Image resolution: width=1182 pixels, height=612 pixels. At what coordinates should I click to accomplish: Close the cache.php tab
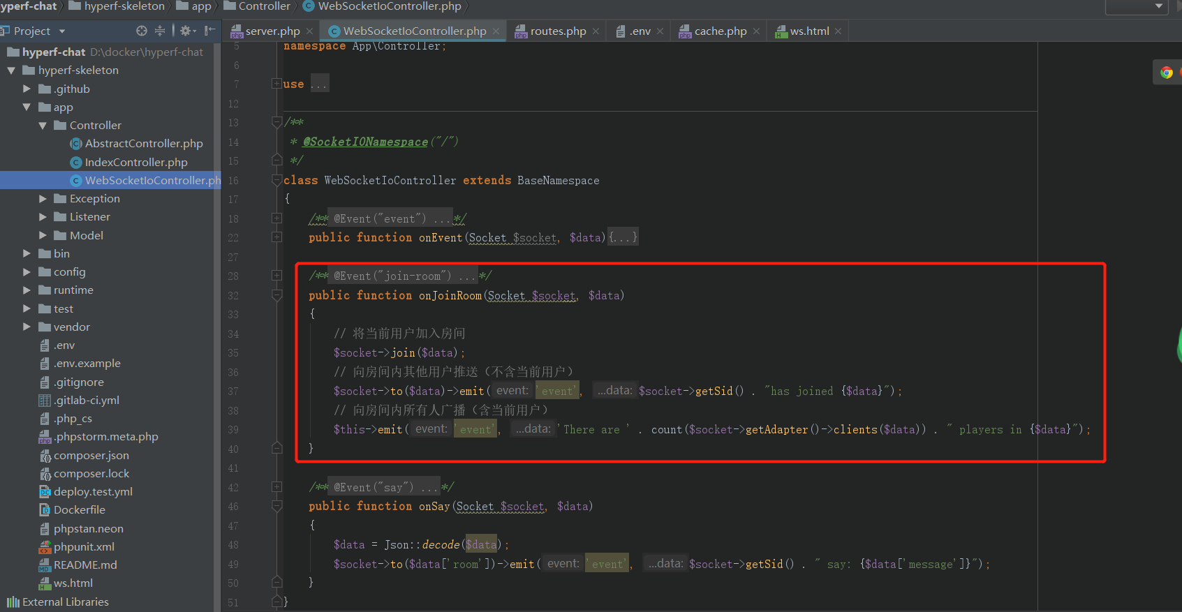point(756,31)
